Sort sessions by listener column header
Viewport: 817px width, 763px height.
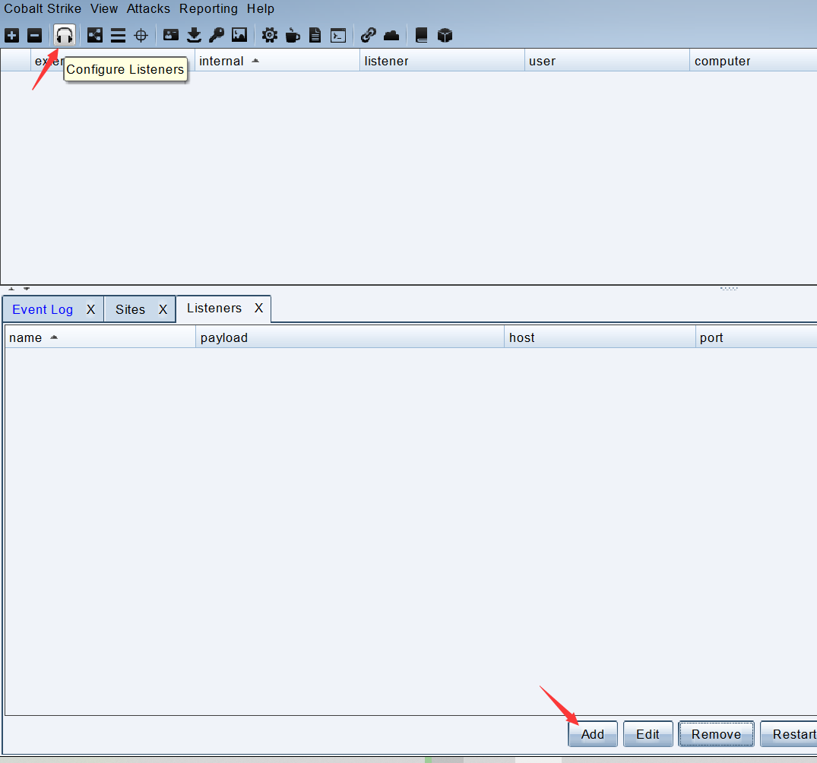tap(442, 61)
